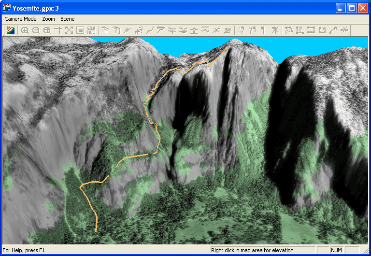
Task: Click the NUM indicator in the status bar
Action: pos(336,250)
